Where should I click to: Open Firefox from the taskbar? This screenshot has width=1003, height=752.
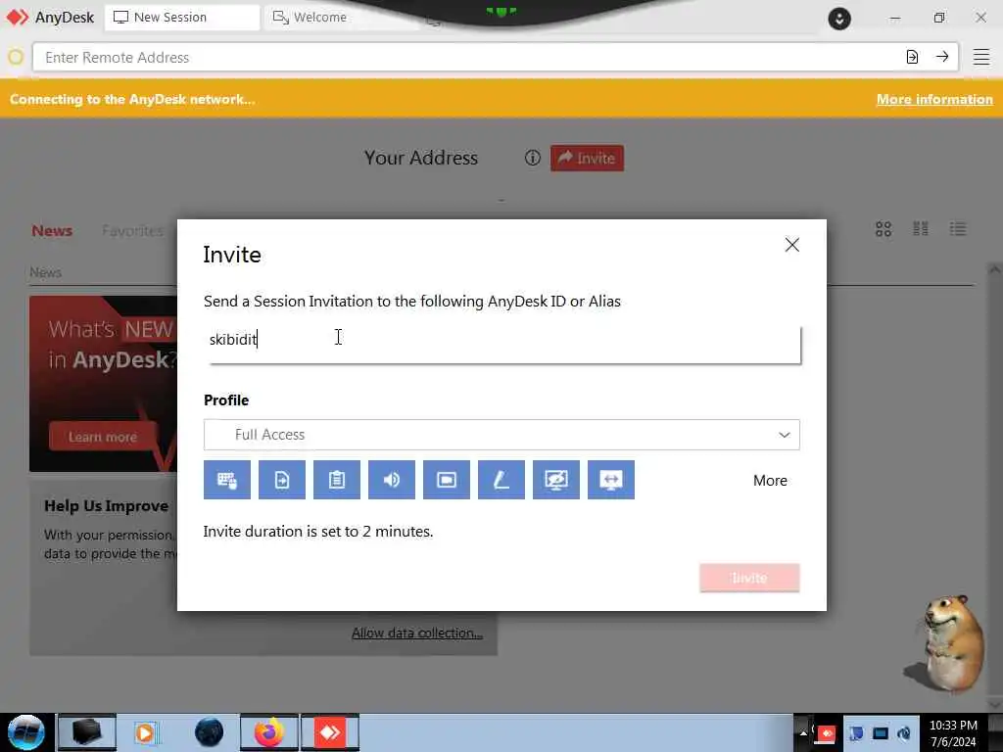[x=269, y=732]
